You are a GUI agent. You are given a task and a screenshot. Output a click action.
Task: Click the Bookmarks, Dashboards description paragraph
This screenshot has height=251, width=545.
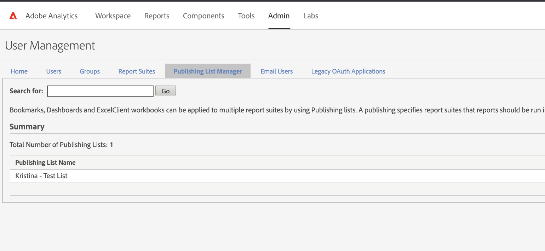click(277, 110)
